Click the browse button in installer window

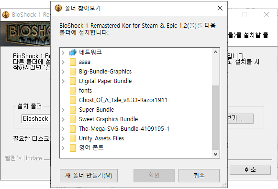240,118
